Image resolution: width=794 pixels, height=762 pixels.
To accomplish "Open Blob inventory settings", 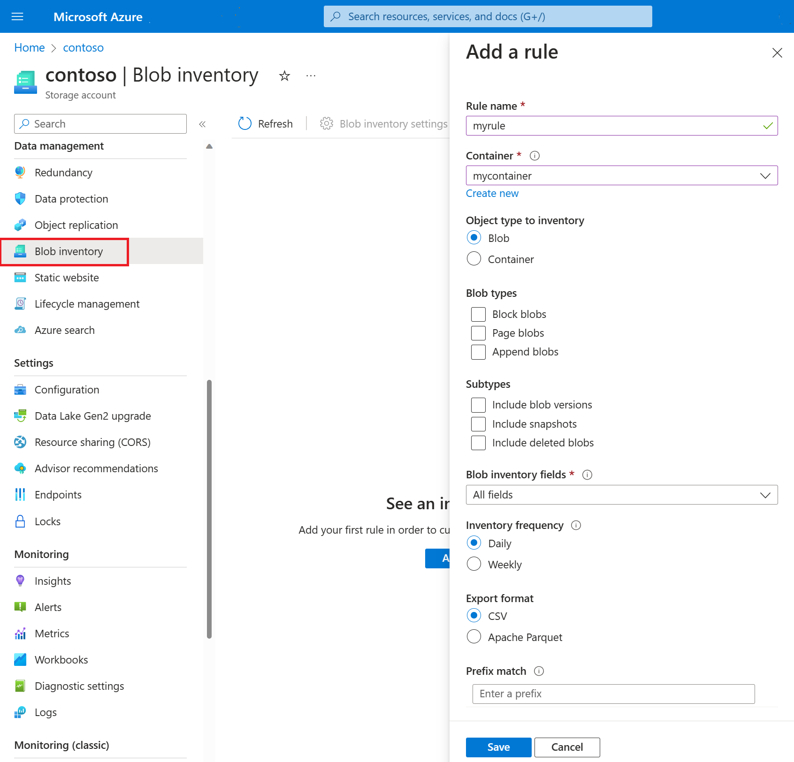I will (x=393, y=123).
